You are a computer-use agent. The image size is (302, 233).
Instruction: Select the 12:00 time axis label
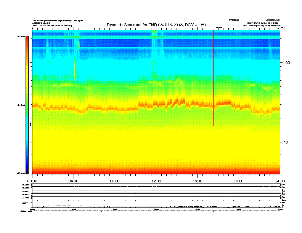(x=156, y=181)
